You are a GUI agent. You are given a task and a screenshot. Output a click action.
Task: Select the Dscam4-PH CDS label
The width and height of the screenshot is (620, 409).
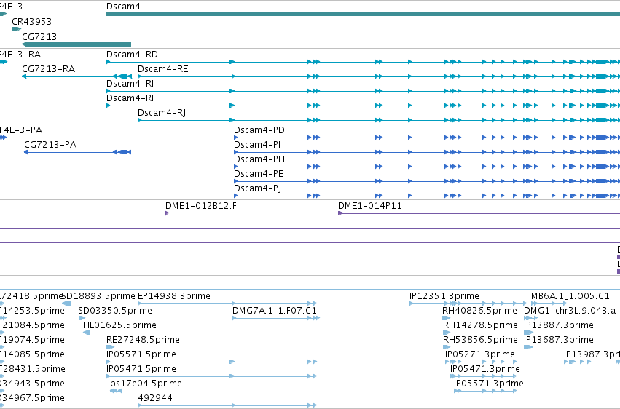coord(259,159)
